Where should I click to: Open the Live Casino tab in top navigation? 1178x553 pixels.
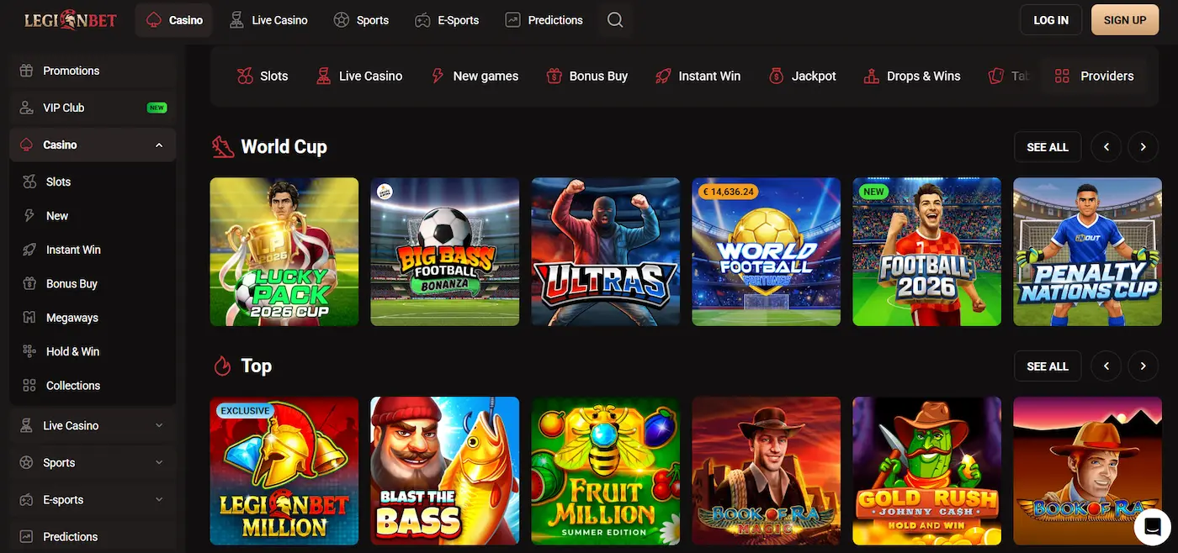(268, 20)
